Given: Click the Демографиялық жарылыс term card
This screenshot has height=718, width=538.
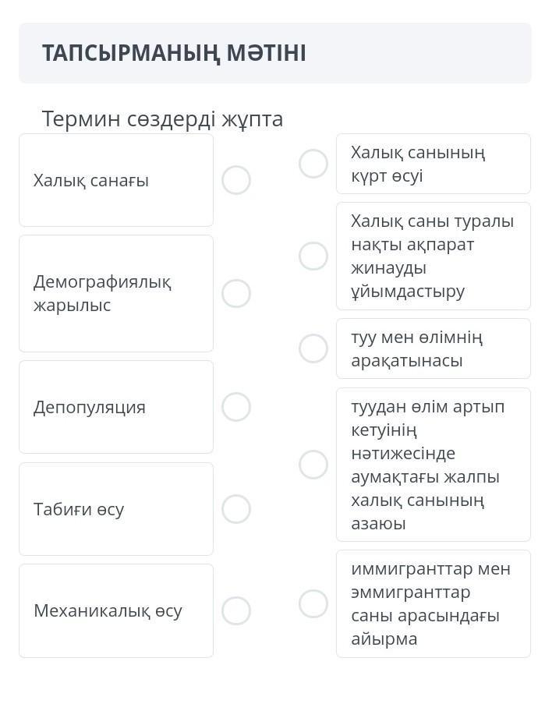Looking at the screenshot, I should (x=116, y=294).
